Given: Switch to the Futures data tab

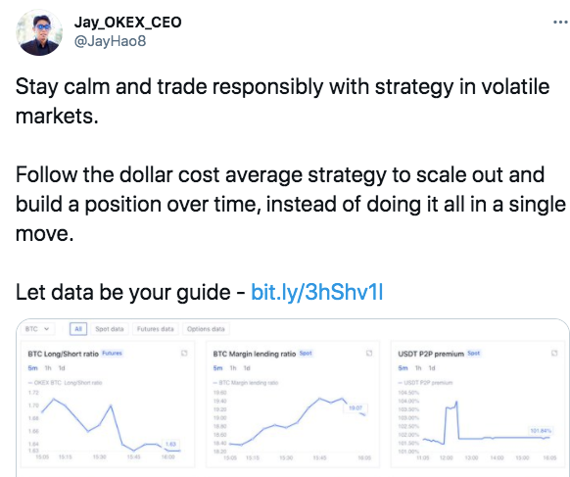Looking at the screenshot, I should point(155,329).
